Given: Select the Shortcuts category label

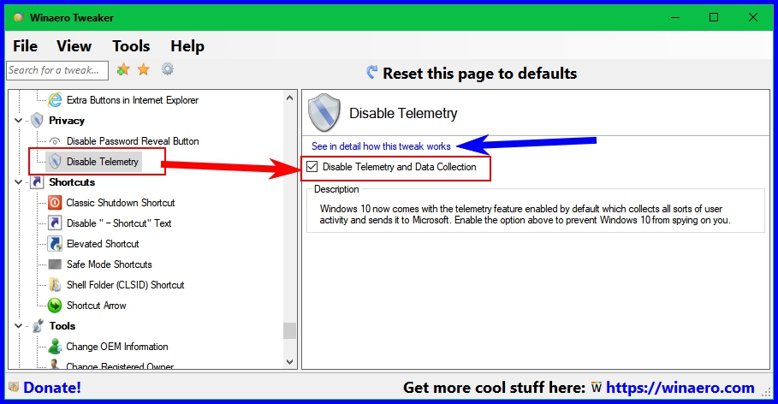Looking at the screenshot, I should [x=72, y=182].
